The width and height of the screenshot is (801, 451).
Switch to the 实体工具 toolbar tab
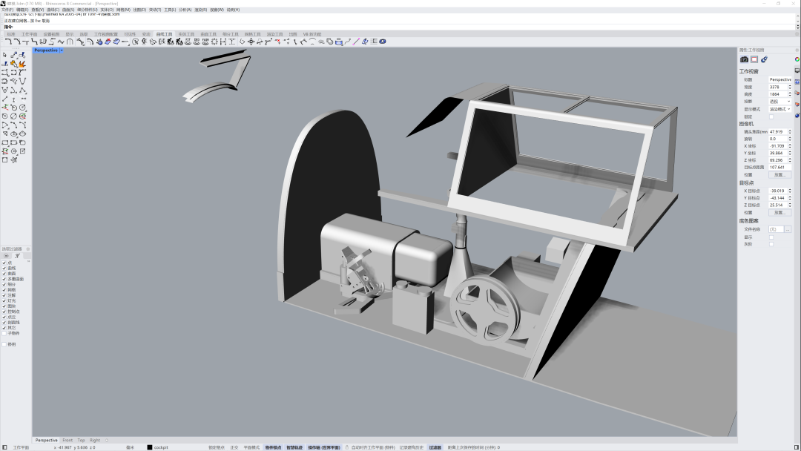(x=185, y=34)
